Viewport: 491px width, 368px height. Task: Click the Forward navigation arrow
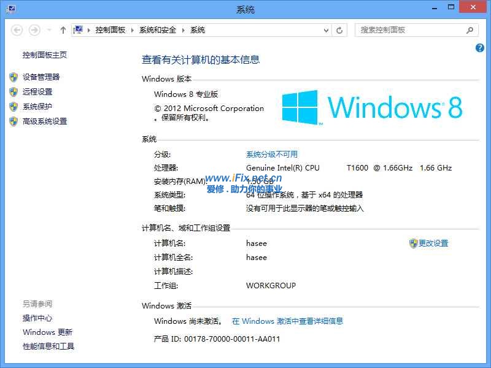coord(34,30)
